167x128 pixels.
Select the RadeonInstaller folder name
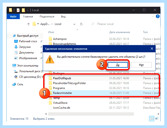coord(62,93)
